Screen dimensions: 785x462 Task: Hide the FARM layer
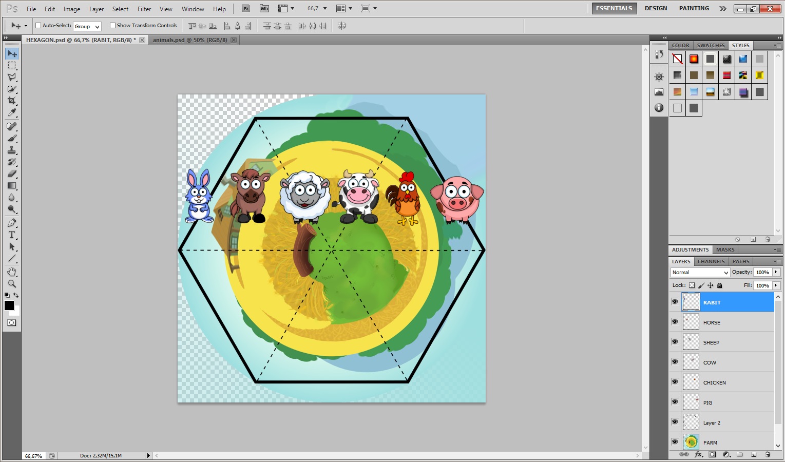pos(675,442)
